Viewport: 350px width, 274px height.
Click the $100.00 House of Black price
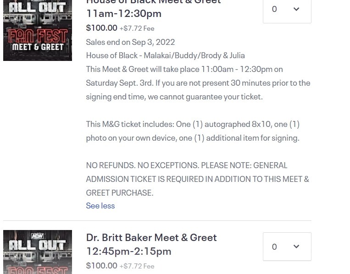tap(101, 28)
